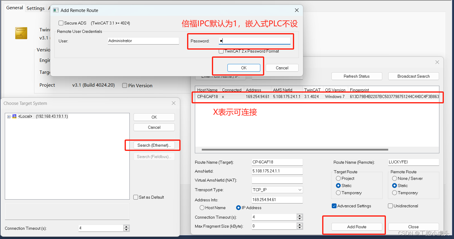Choose Remote Route Static radio
454x239 pixels.
tap(395, 186)
